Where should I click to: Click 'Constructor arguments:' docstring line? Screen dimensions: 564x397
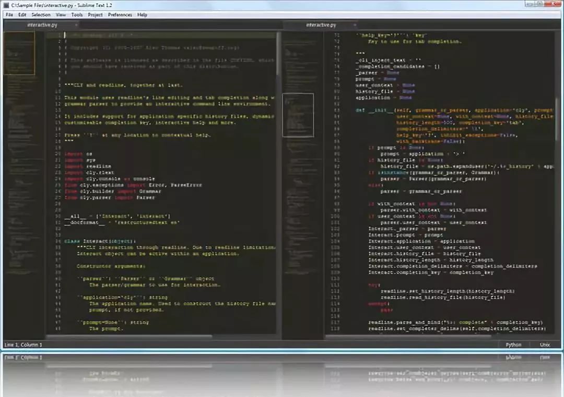(111, 266)
